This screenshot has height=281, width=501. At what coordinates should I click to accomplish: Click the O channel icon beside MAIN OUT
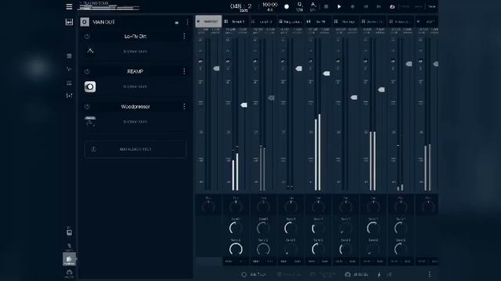85,22
